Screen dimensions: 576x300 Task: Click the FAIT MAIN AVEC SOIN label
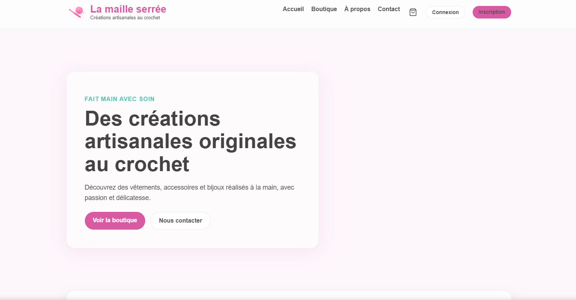[x=120, y=99]
